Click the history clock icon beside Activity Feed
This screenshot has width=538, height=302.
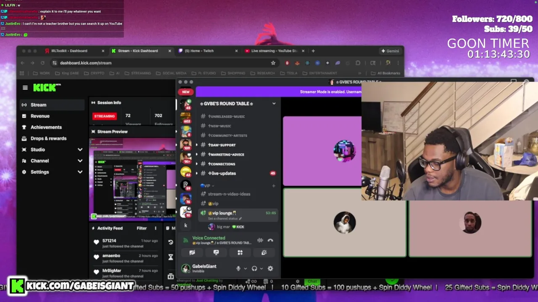coord(171,242)
